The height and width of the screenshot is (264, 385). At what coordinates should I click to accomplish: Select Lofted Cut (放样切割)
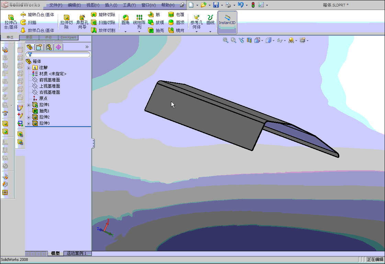pos(103,31)
